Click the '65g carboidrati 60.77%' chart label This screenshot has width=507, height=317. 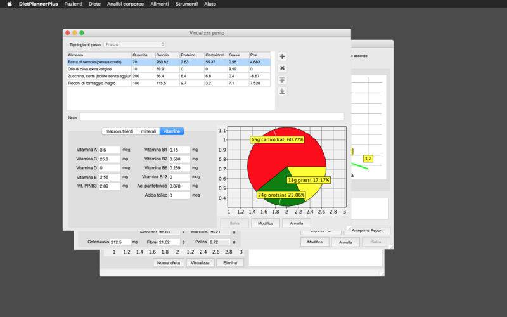278,139
